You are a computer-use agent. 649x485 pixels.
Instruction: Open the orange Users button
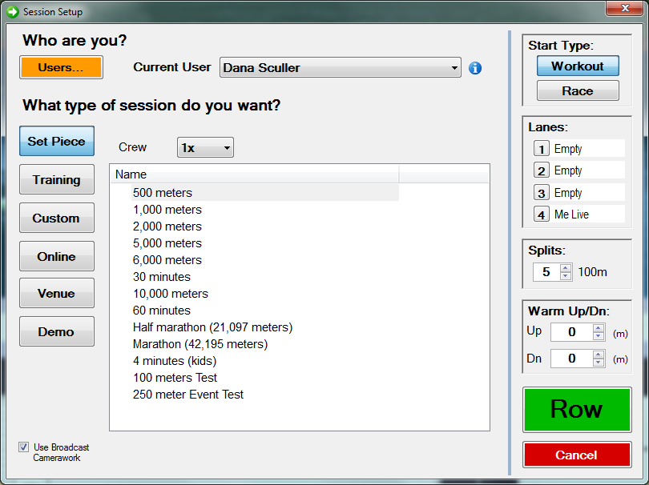tap(61, 67)
